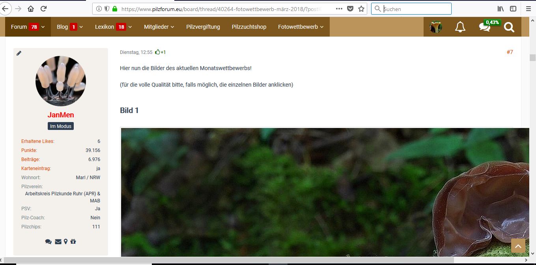The width and height of the screenshot is (536, 265).
Task: Go to the Pilzzuchtshop page
Action: (x=249, y=27)
